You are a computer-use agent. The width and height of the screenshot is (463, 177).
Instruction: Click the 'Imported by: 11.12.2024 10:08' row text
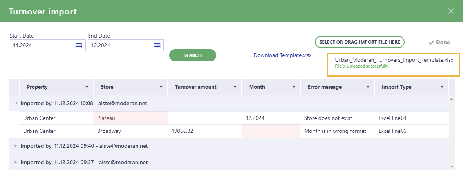point(83,104)
